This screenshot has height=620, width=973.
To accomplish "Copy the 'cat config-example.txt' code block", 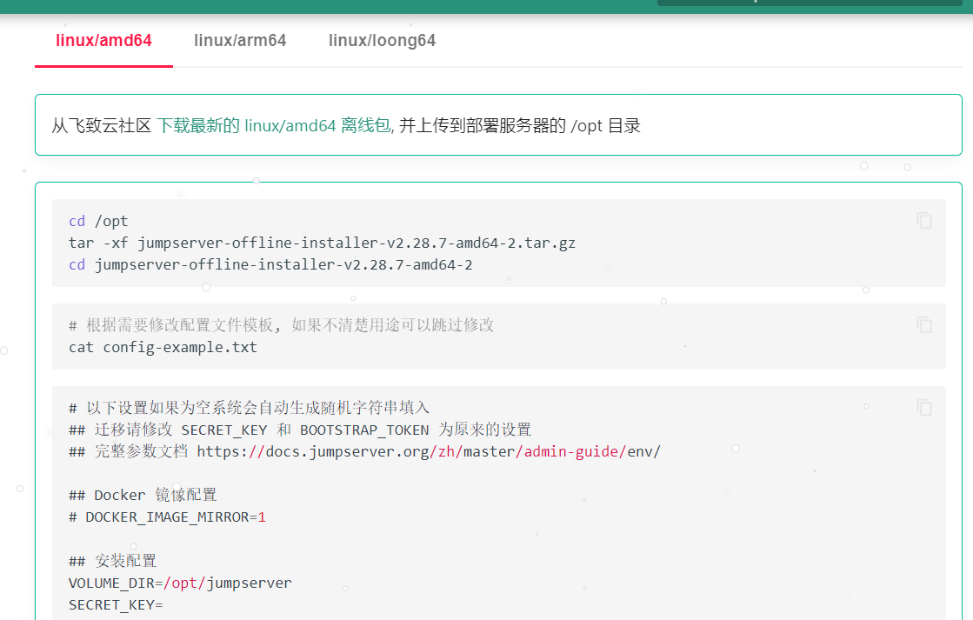I will (924, 324).
